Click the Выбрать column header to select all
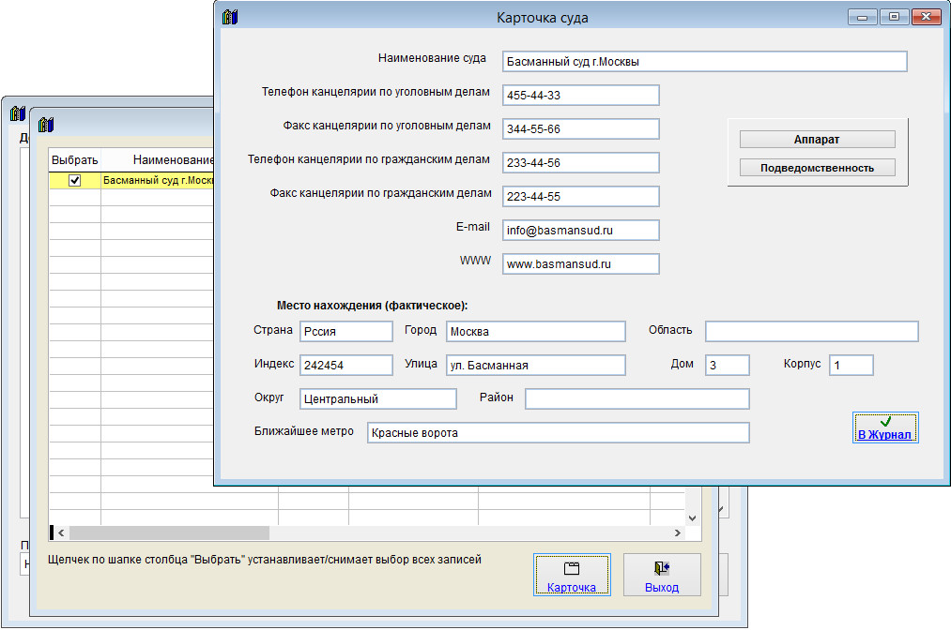Image resolution: width=951 pixels, height=630 pixels. [75, 160]
